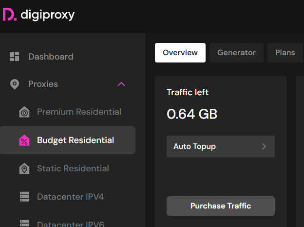Click the 0.64 GB traffic value
The height and width of the screenshot is (227, 304).
click(x=192, y=114)
